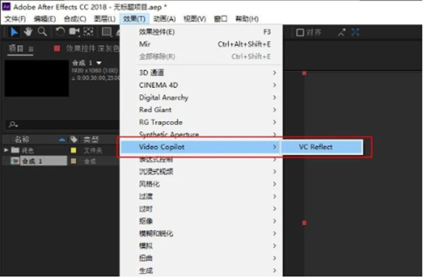Click the 名称 column header
Viewport: 424px width, 280px height.
coord(22,139)
